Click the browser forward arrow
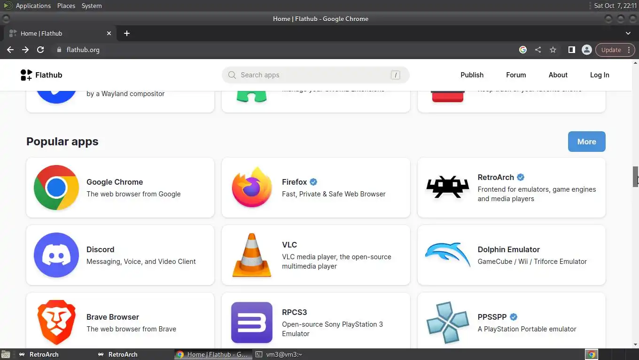 tap(25, 50)
